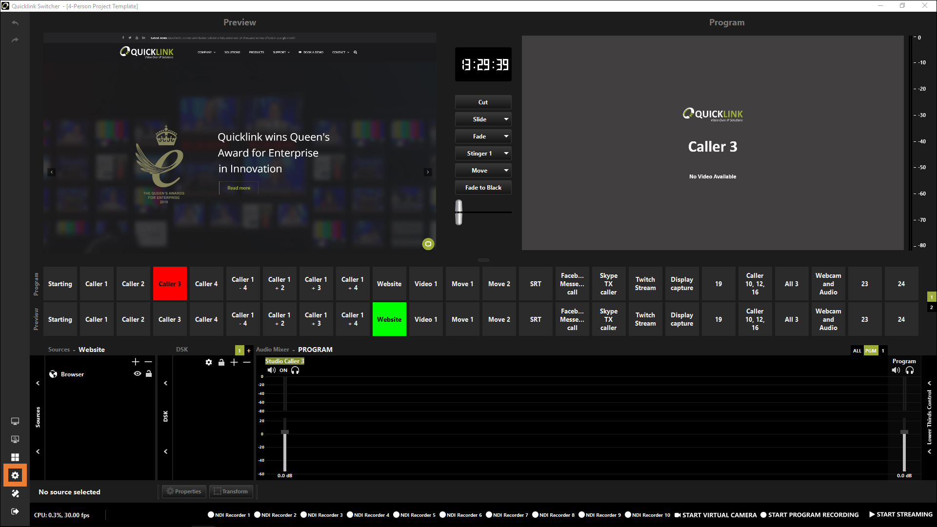Open the Stinger 1 dropdown arrow

click(x=506, y=154)
